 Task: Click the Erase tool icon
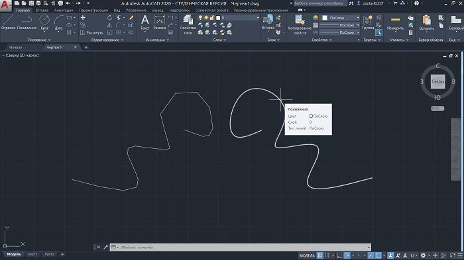tap(131, 18)
